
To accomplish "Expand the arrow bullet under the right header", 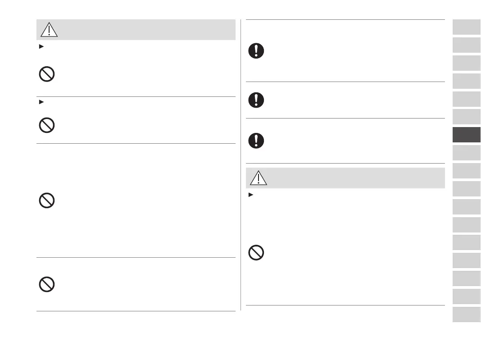I will point(251,195).
